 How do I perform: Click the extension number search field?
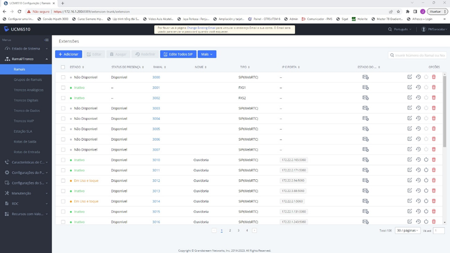click(418, 55)
